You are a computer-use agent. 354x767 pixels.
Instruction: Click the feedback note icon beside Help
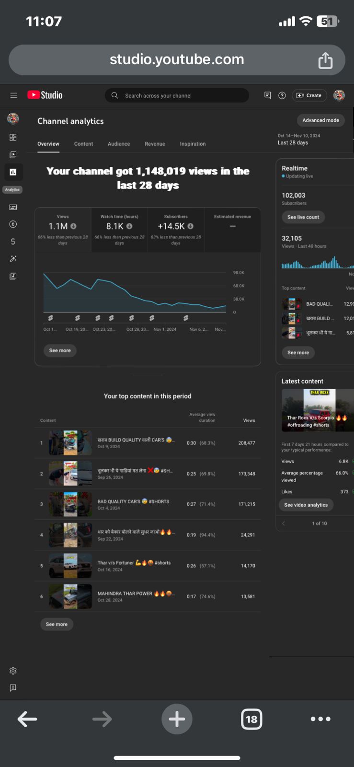[x=268, y=95]
